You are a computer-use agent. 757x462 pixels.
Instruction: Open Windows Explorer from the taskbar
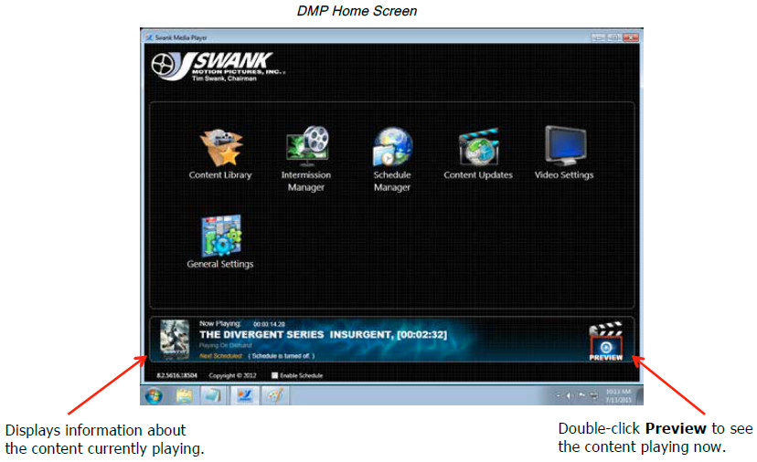coord(184,396)
